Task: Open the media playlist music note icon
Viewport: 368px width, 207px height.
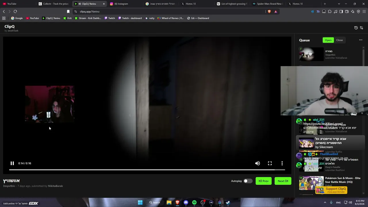Action: pyautogui.click(x=336, y=11)
